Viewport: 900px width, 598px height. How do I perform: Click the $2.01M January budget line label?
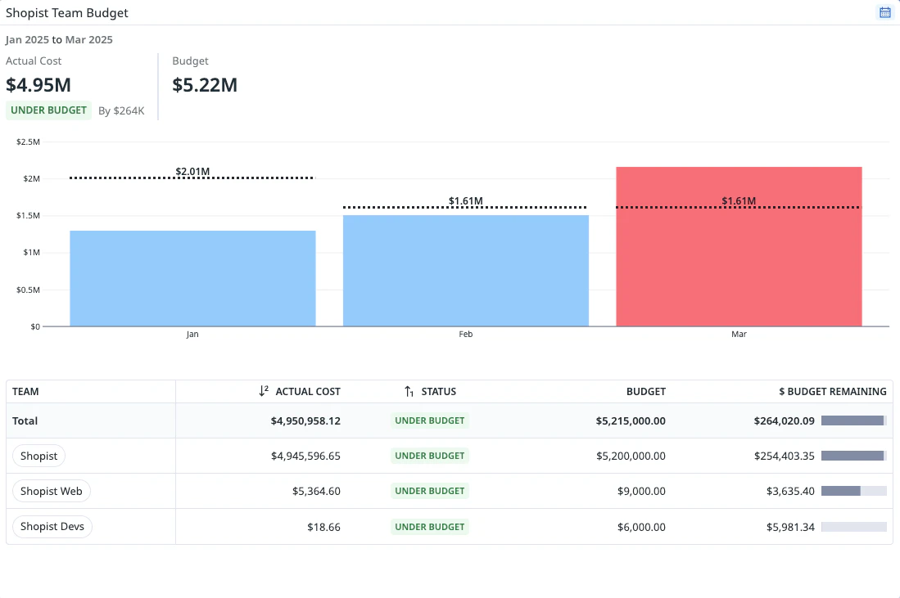[x=192, y=172]
